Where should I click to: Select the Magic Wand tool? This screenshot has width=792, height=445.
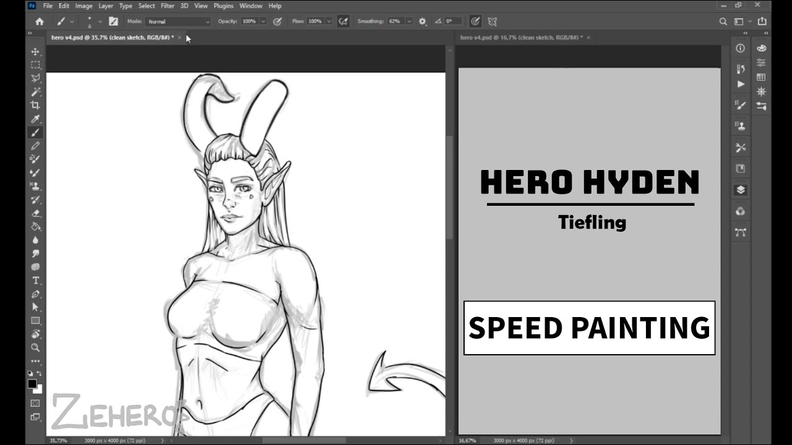[35, 92]
